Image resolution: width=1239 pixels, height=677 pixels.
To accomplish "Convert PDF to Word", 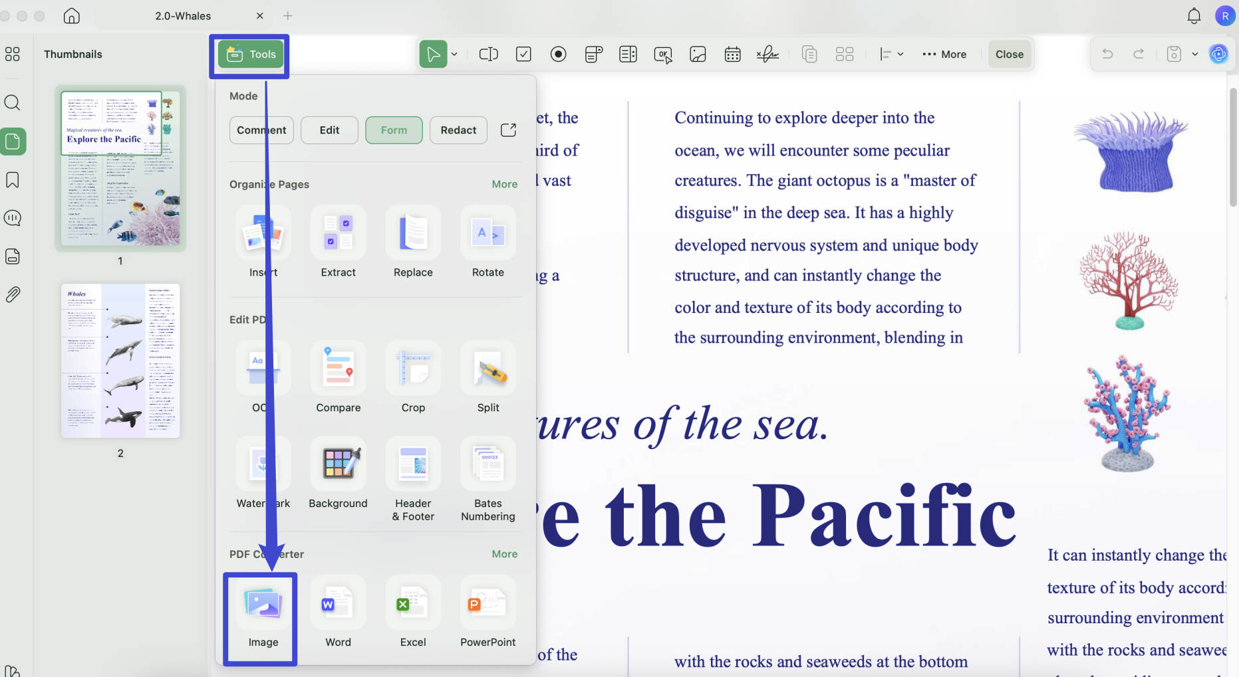I will point(338,613).
